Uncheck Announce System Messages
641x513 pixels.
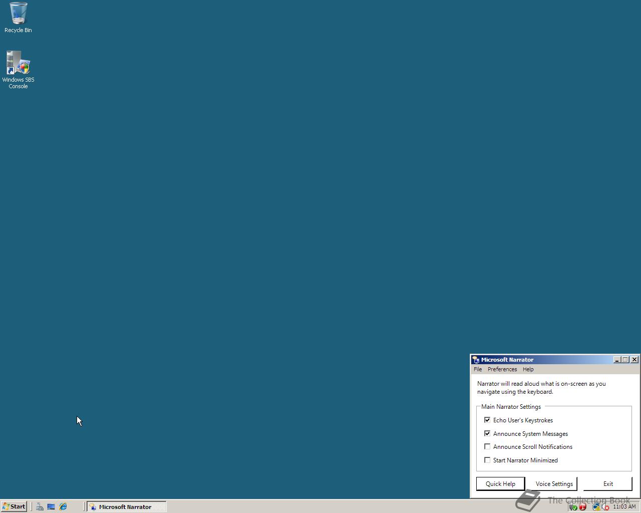(x=487, y=433)
